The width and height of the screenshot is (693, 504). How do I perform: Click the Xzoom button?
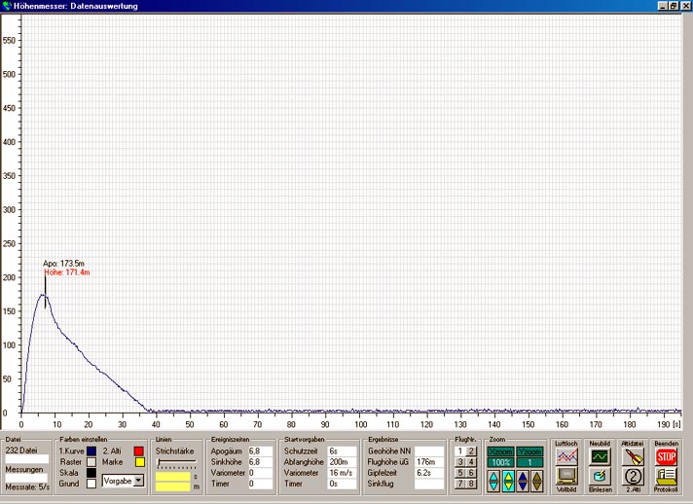pyautogui.click(x=500, y=450)
